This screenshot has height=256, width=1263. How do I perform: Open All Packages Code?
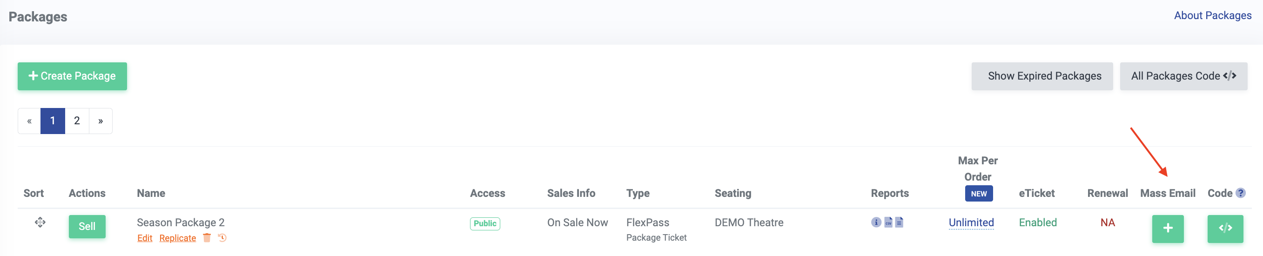[x=1183, y=76]
